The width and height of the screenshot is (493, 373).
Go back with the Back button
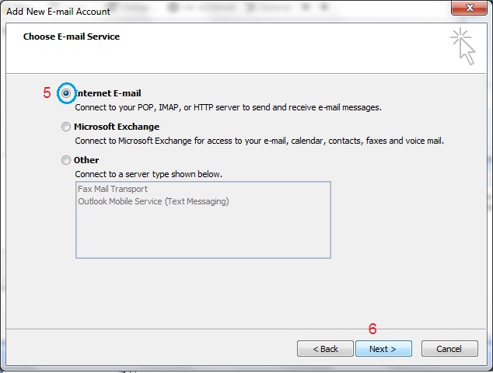(325, 349)
